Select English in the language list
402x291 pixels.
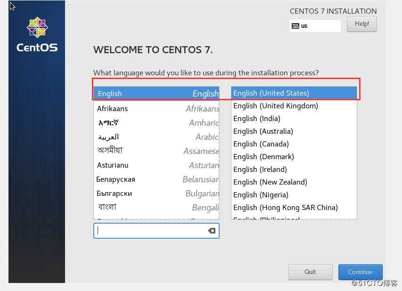pyautogui.click(x=156, y=94)
